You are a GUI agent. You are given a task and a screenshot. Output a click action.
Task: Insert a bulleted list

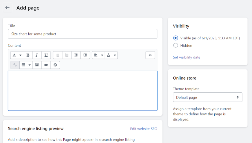[57, 55]
